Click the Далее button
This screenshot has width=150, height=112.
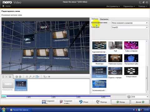click(x=140, y=102)
